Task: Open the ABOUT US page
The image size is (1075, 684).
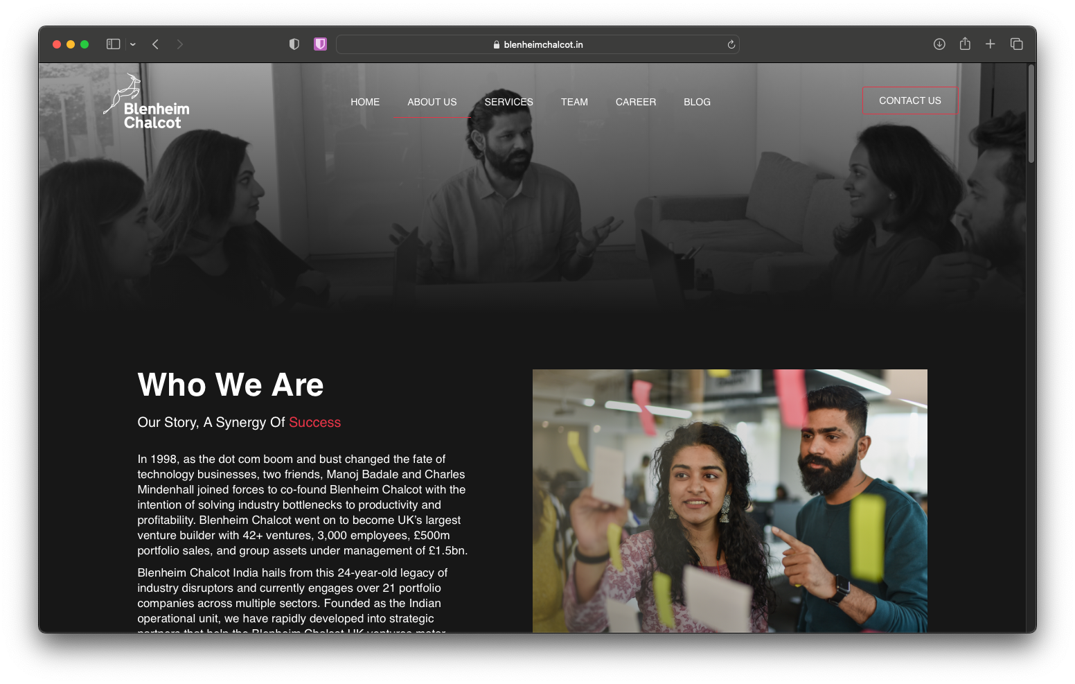Action: (x=432, y=102)
